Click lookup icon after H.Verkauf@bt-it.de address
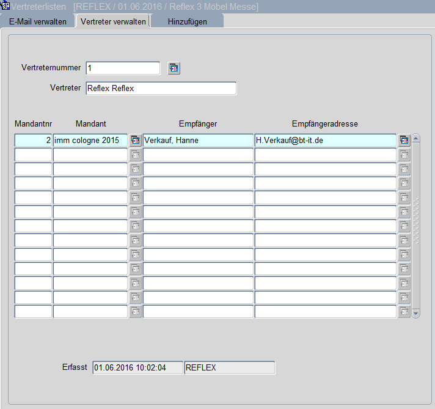This screenshot has width=435, height=409. 404,141
